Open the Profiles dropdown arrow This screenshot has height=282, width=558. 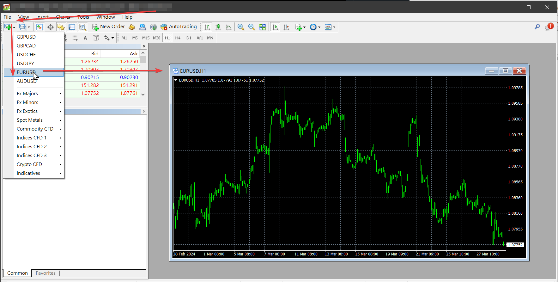point(29,27)
